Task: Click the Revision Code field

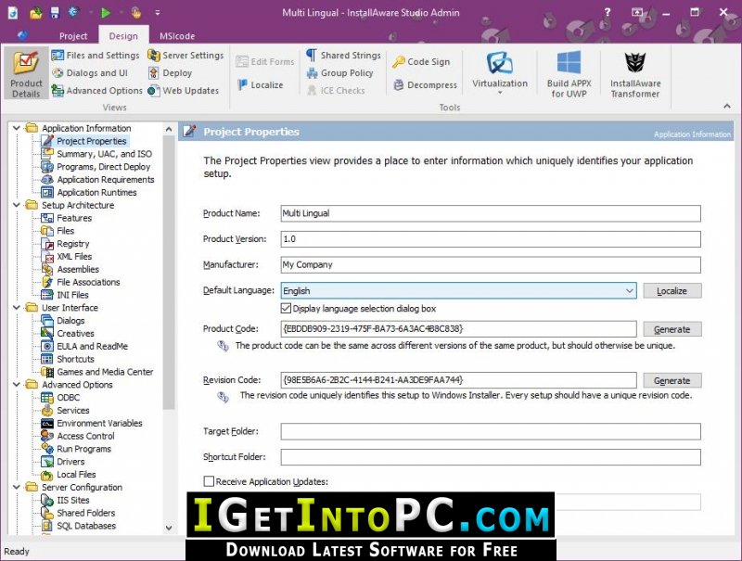Action: click(458, 380)
